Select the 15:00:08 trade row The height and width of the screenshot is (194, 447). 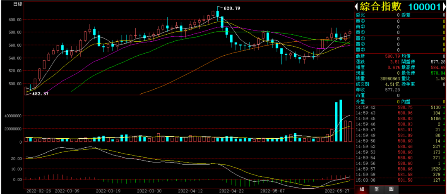pyautogui.click(x=400, y=180)
